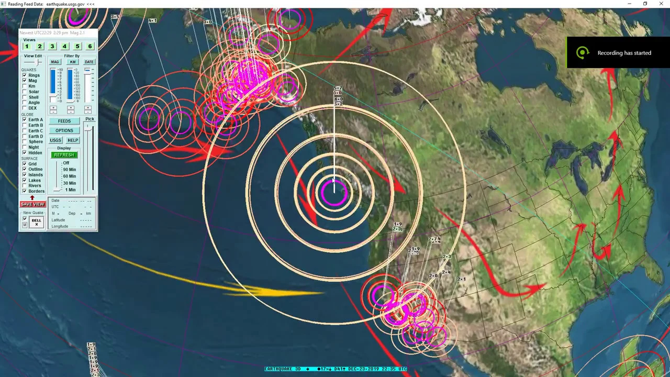Viewport: 670px width, 377px height.
Task: Toggle the Outline surface checkbox
Action: [24, 169]
